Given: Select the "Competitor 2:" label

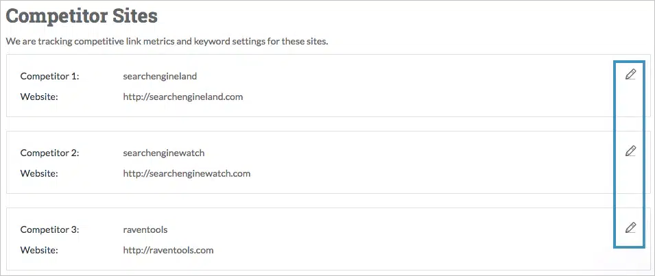Looking at the screenshot, I should 50,153.
